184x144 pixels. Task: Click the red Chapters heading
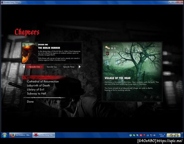tap(27, 32)
